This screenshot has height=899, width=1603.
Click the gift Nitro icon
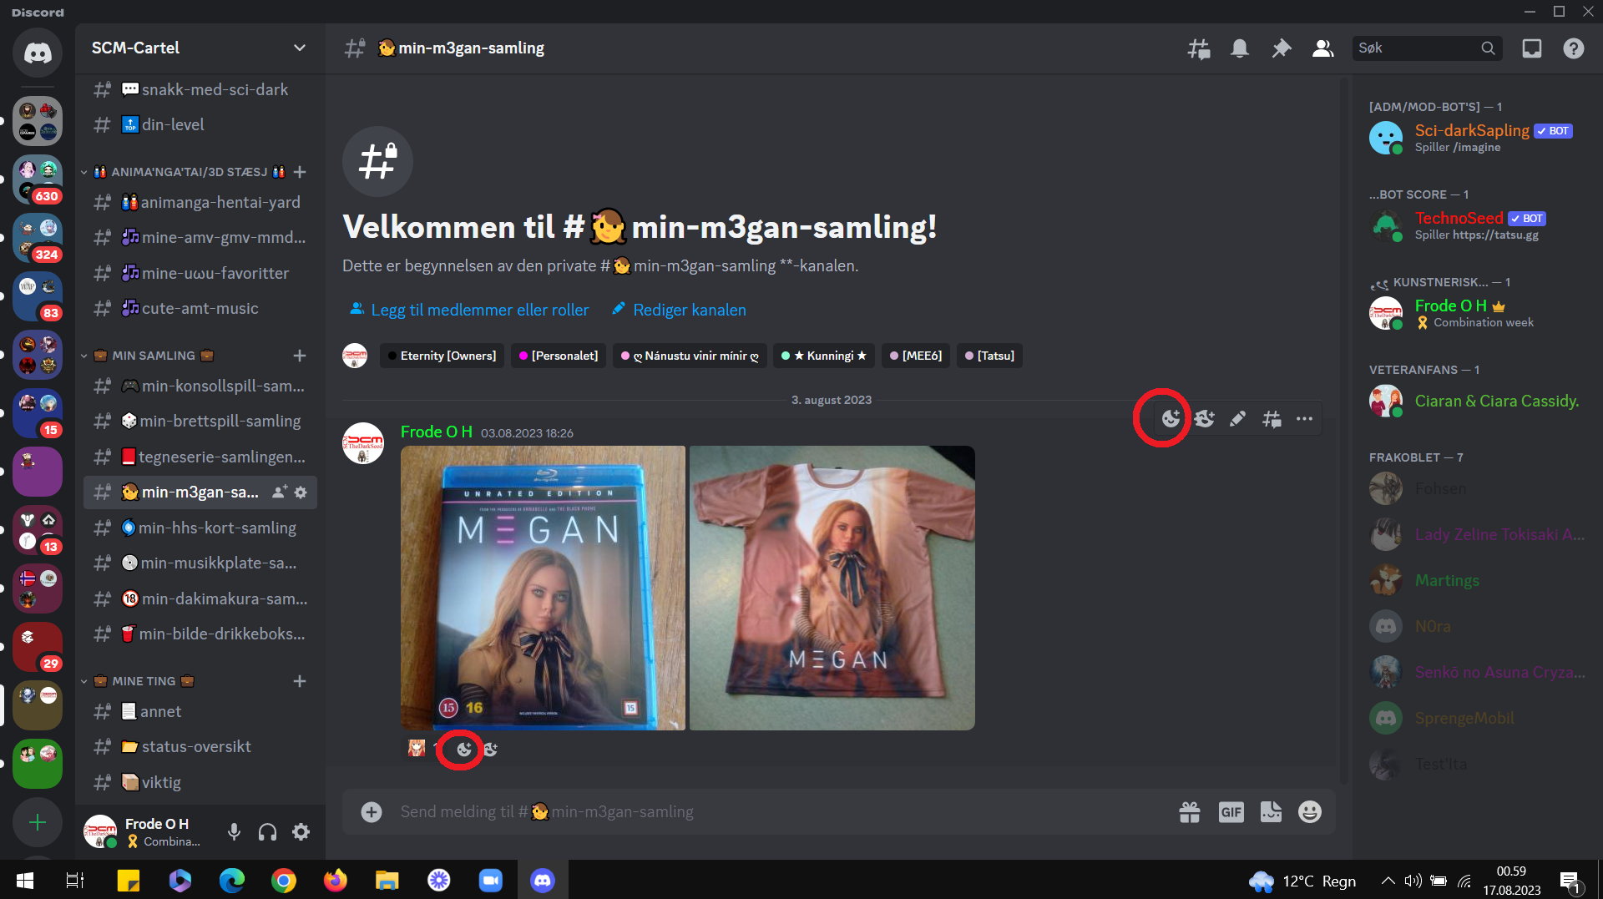click(1190, 811)
